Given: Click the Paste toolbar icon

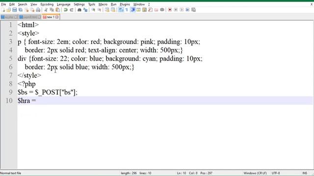Looking at the screenshot, I should pyautogui.click(x=58, y=10).
